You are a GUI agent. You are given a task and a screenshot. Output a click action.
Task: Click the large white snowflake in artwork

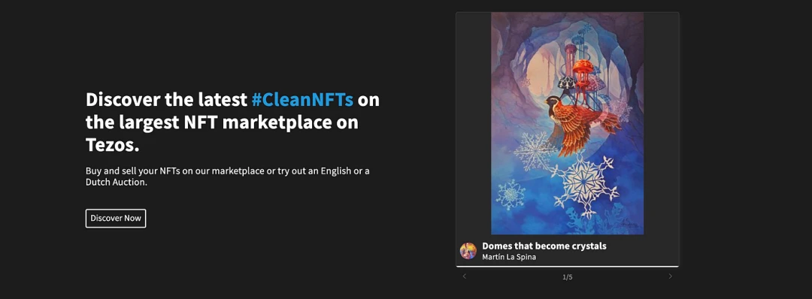[585, 183]
